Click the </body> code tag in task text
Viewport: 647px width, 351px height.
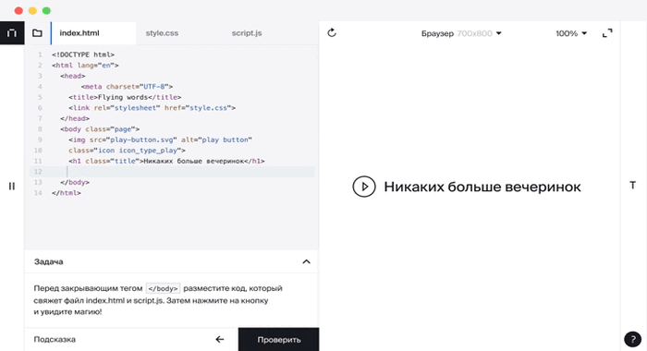[x=163, y=288]
